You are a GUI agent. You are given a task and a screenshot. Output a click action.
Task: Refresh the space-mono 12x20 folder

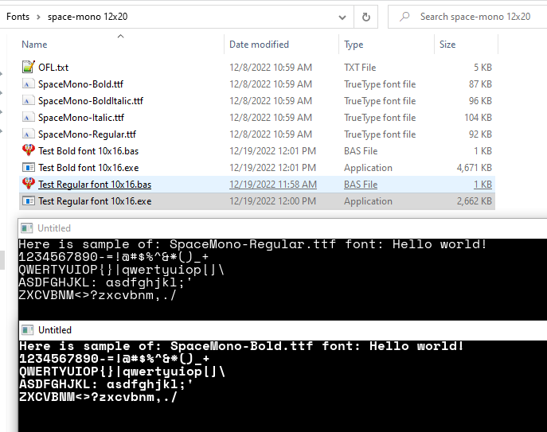(365, 17)
